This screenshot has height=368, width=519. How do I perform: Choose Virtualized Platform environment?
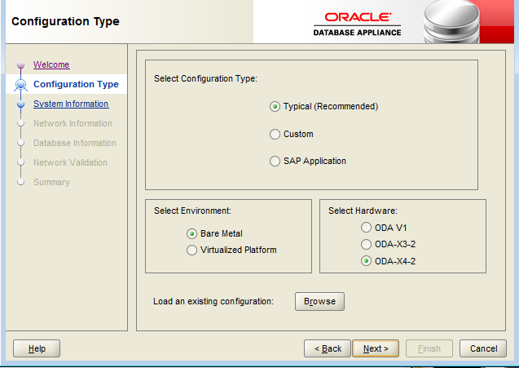click(191, 250)
